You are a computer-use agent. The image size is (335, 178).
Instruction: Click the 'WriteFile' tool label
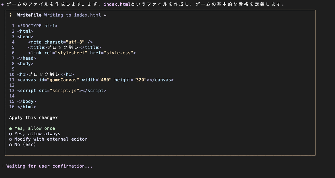pyautogui.click(x=29, y=15)
